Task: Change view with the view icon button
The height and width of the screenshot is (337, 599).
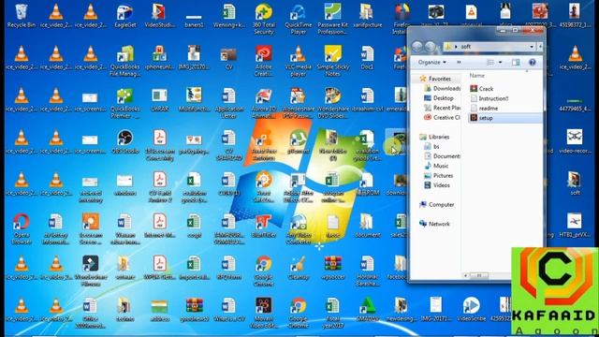Action: pyautogui.click(x=490, y=62)
